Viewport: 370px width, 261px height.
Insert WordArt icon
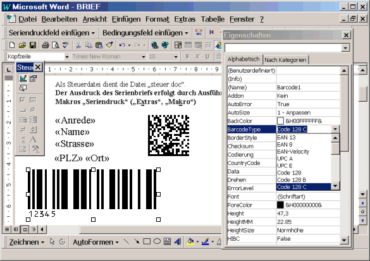click(178, 241)
